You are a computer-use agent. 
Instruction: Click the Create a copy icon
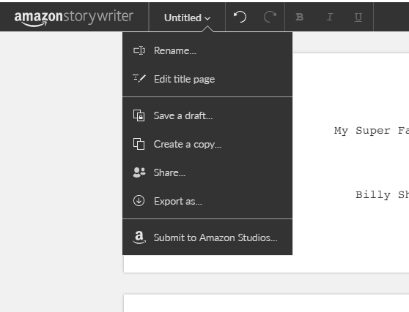tap(139, 144)
